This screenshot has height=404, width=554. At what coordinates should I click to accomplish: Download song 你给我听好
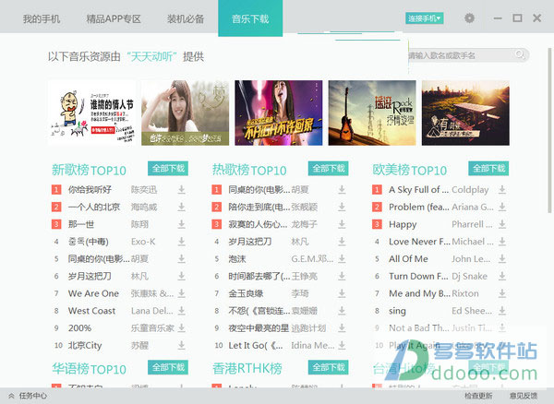click(182, 190)
